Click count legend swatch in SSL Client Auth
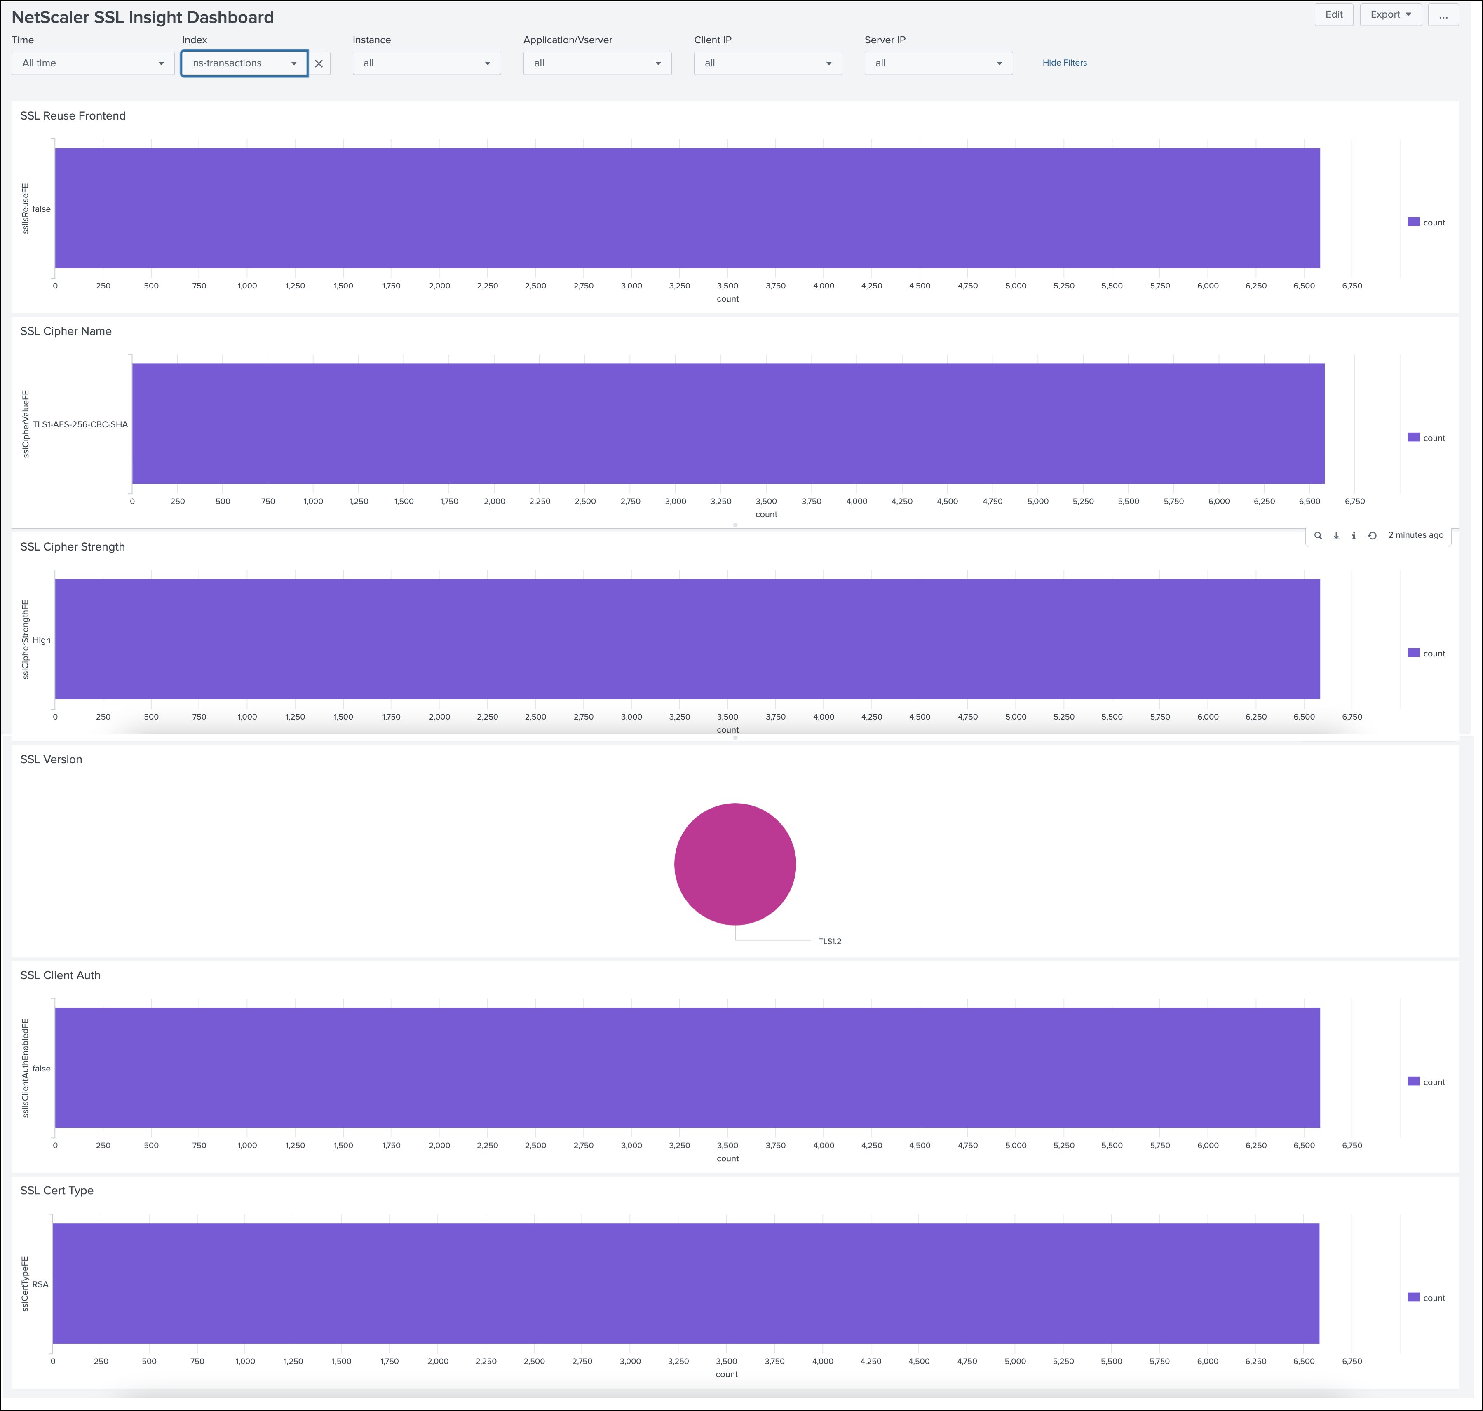1483x1411 pixels. coord(1413,1082)
